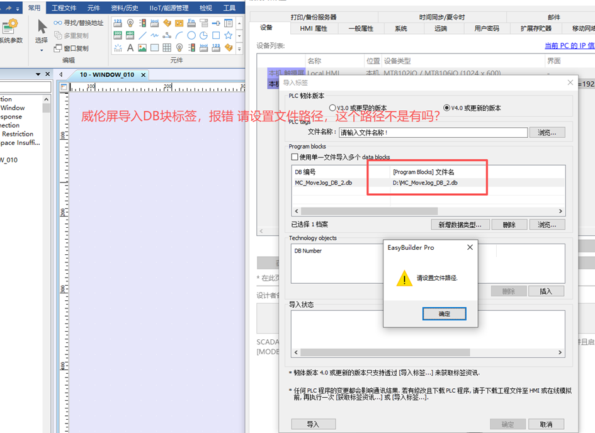Image resolution: width=595 pixels, height=433 pixels.
Task: Select the Line drawing tool
Action: point(143,35)
